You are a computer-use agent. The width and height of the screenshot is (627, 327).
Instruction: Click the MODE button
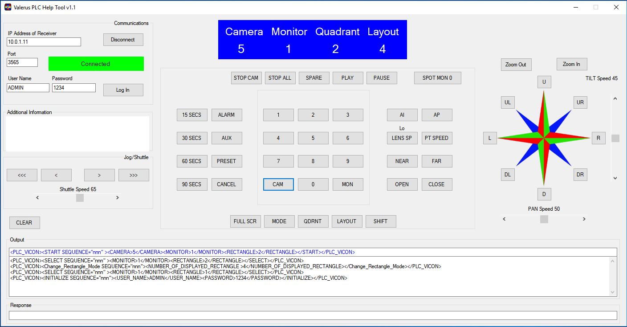click(x=279, y=221)
